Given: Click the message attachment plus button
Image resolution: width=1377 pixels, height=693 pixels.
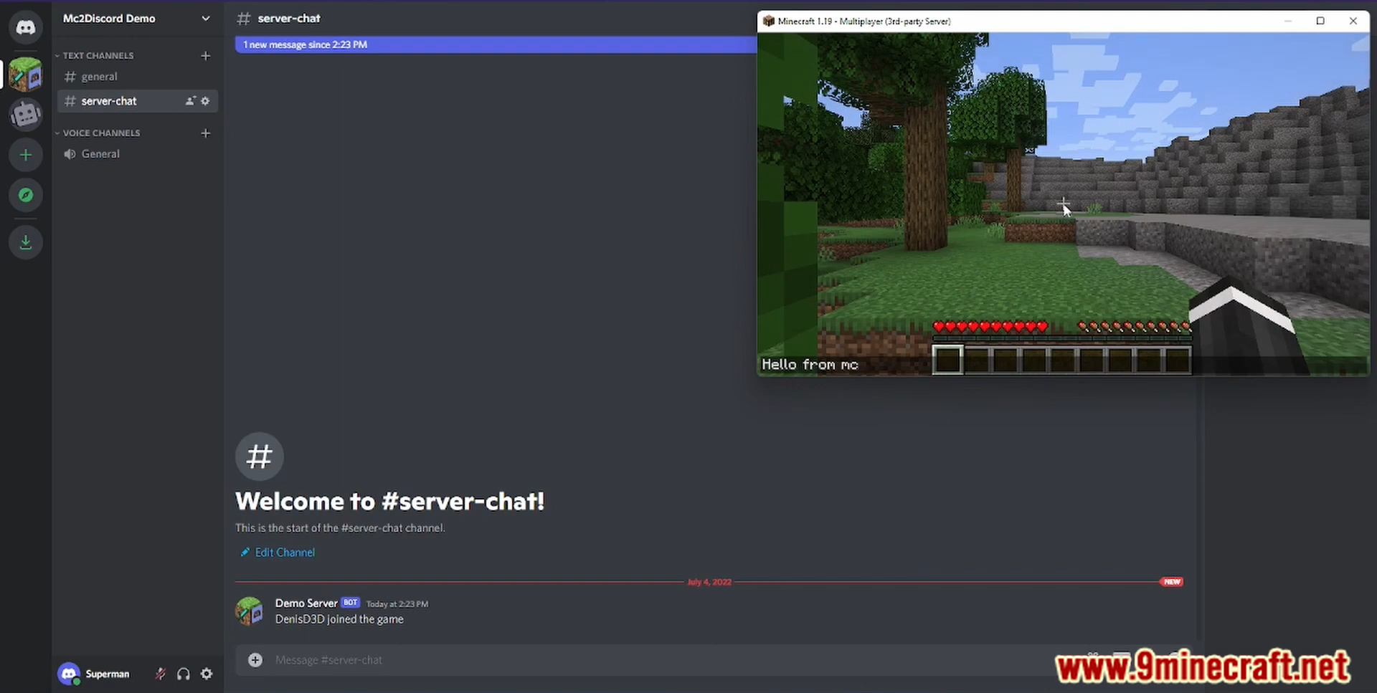Looking at the screenshot, I should (255, 660).
